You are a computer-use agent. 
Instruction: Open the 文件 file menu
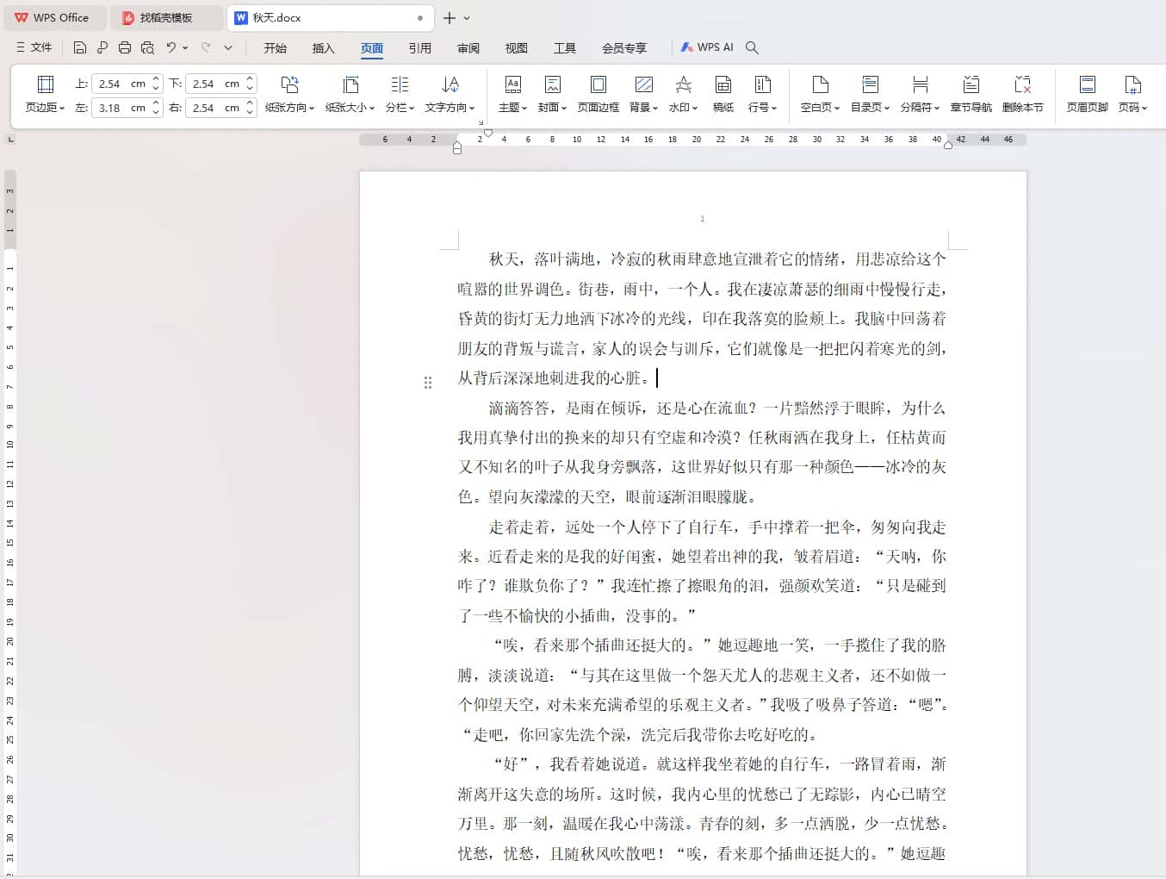[x=34, y=47]
